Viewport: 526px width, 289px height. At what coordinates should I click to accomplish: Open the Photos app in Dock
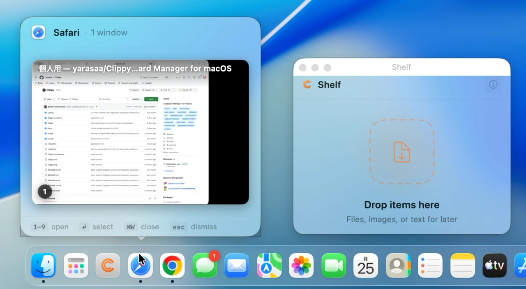click(301, 266)
